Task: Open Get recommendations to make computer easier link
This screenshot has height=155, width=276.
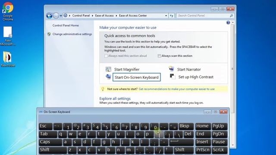Action: click(x=176, y=89)
